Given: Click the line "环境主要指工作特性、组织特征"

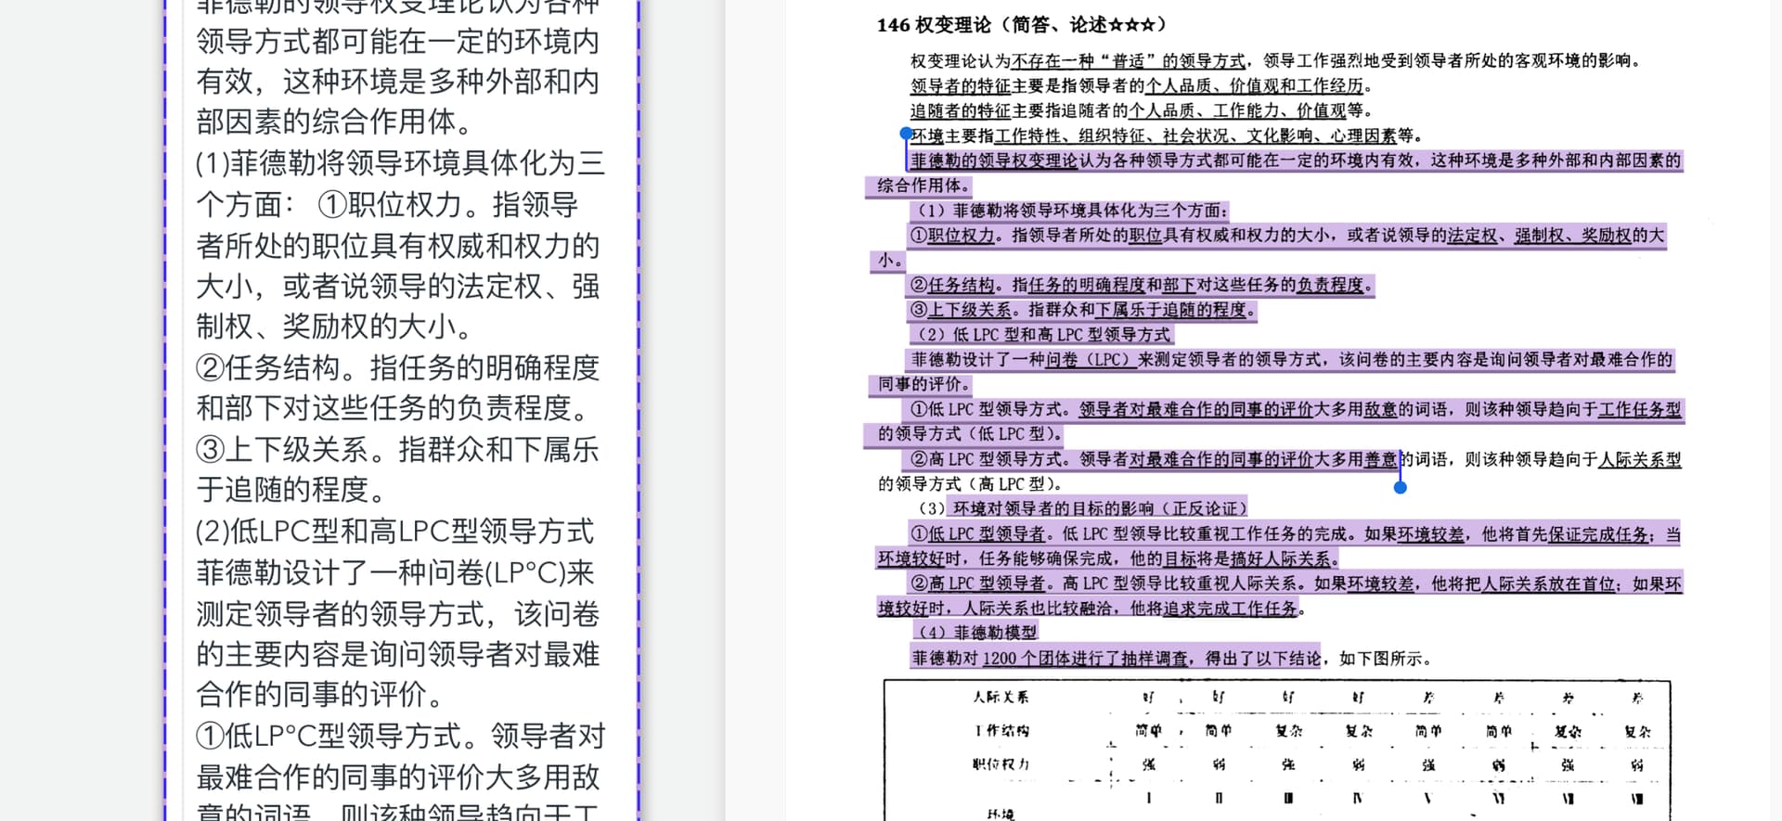Looking at the screenshot, I should tap(1167, 135).
